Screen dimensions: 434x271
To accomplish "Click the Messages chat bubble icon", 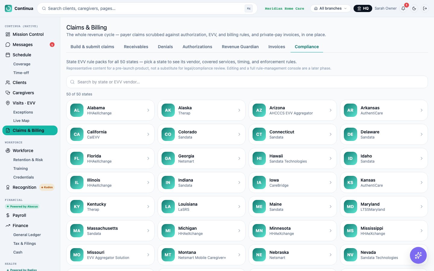I will click(8, 45).
